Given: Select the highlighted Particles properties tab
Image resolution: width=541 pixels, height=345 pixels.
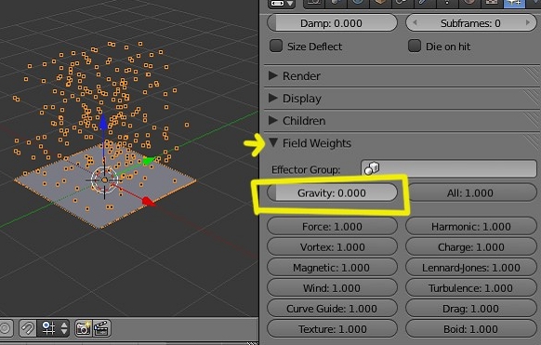Looking at the screenshot, I should click(x=514, y=3).
